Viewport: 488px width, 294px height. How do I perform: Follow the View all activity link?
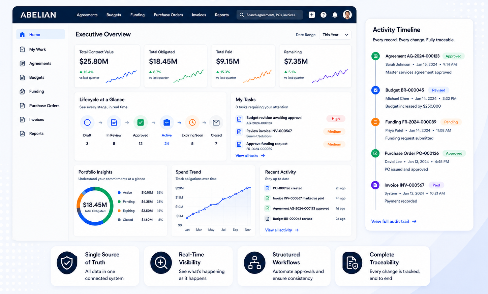[x=282, y=230]
